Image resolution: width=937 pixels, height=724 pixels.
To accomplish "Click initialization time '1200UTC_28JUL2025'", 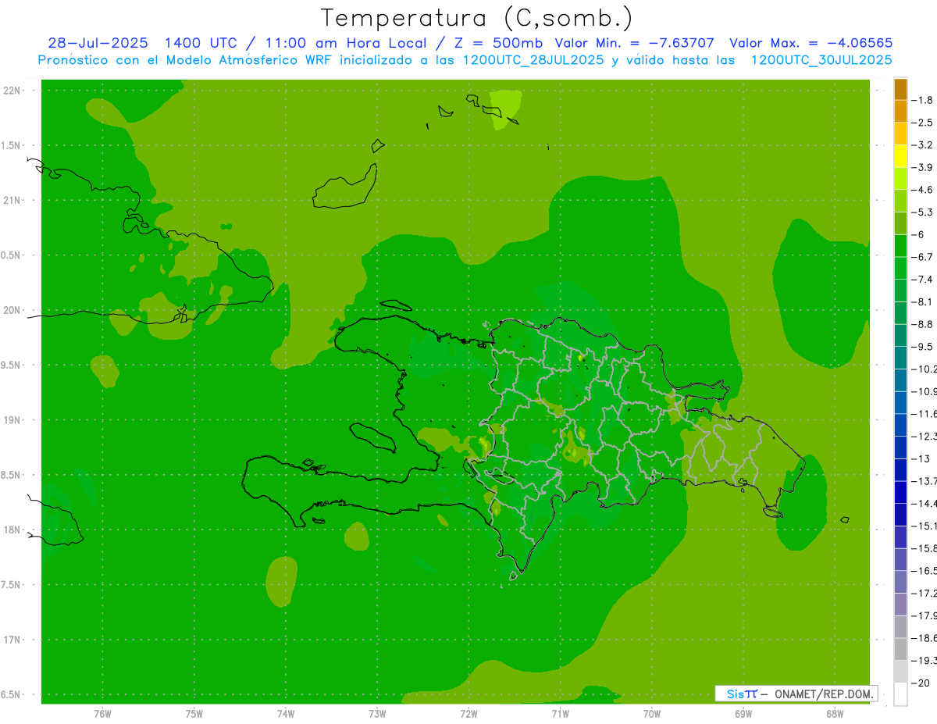I will point(534,60).
